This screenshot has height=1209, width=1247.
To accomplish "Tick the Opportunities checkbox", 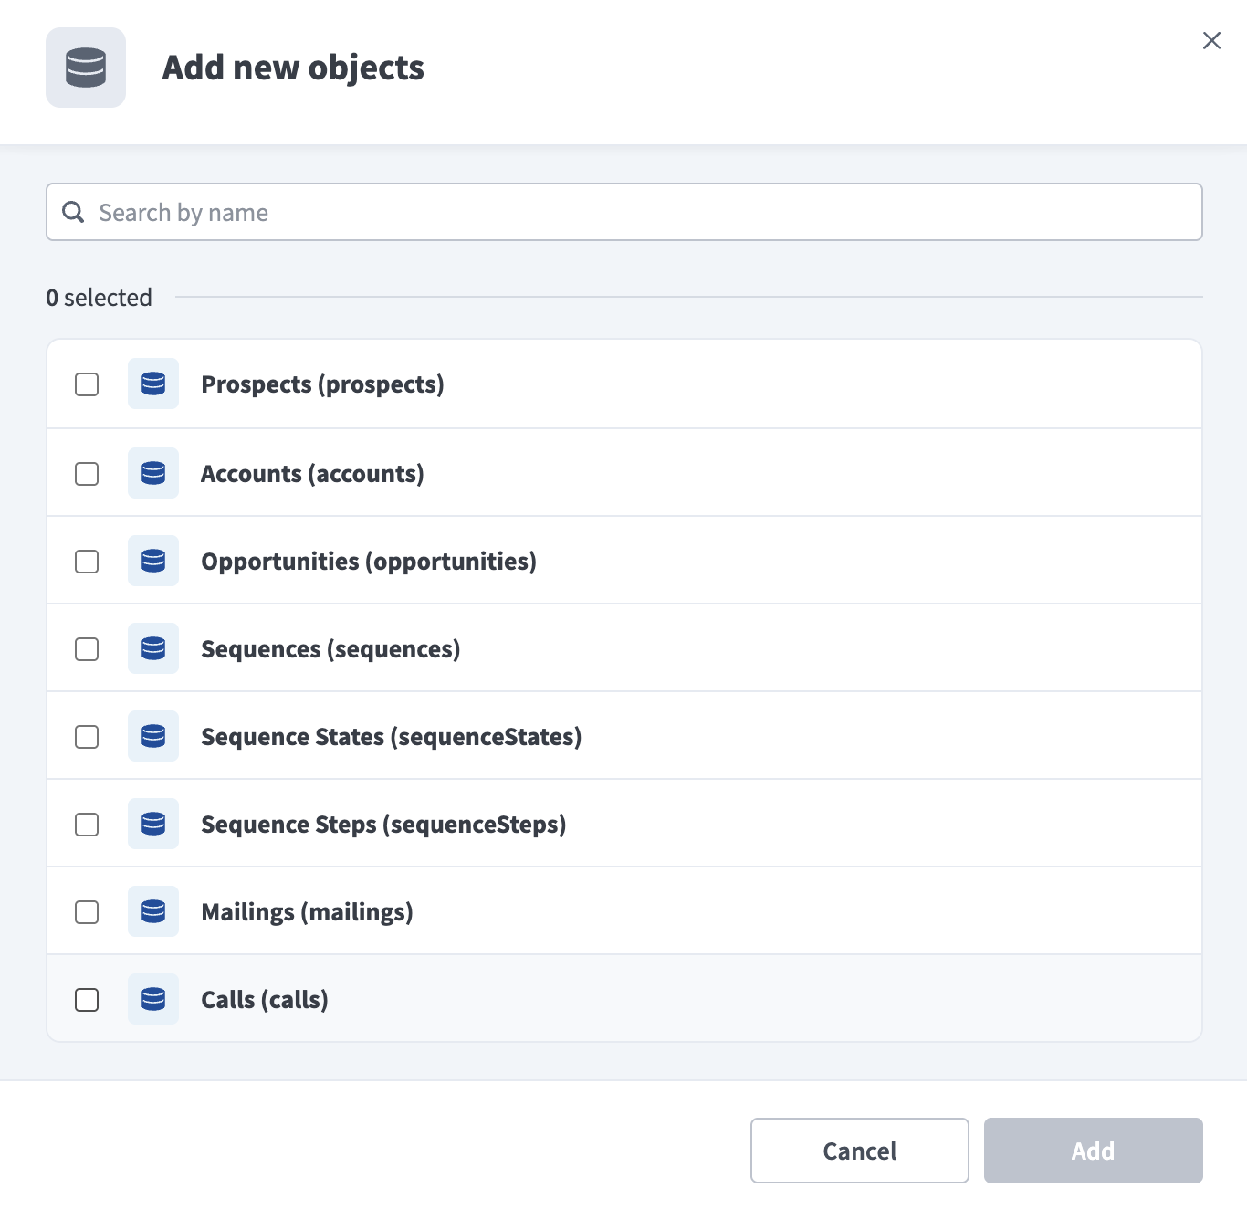I will coord(87,562).
